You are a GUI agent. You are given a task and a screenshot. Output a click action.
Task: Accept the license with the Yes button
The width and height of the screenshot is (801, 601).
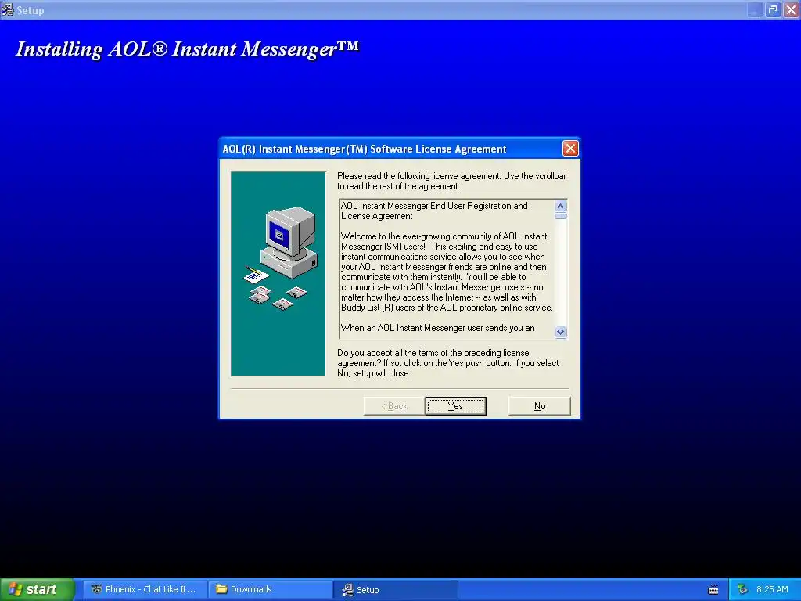tap(455, 406)
